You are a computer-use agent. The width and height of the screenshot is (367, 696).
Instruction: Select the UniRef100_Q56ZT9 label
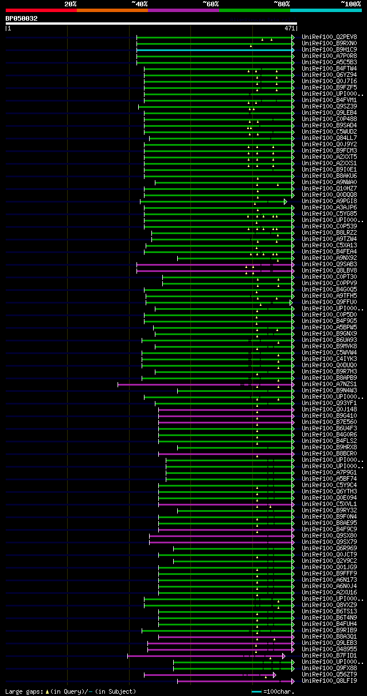[329, 675]
